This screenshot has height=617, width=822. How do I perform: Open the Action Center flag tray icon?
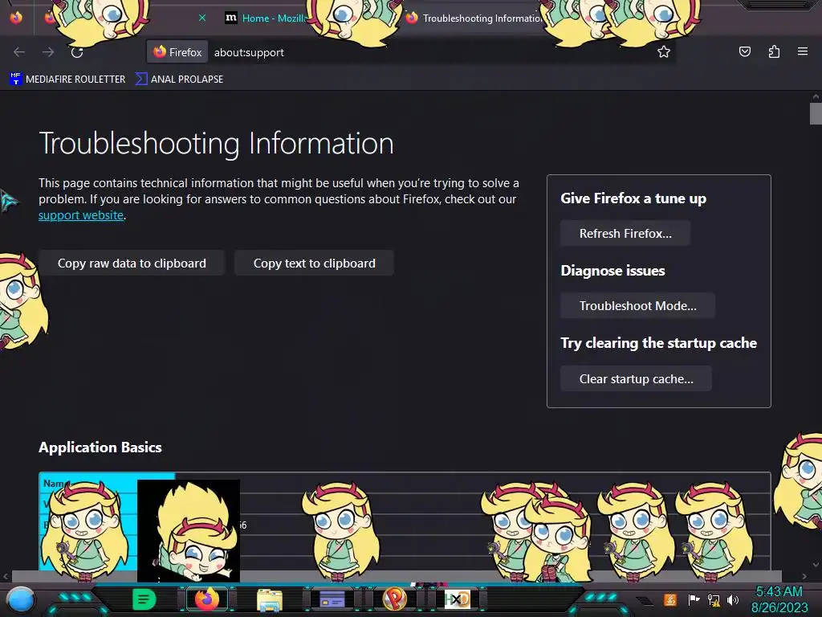(x=694, y=599)
